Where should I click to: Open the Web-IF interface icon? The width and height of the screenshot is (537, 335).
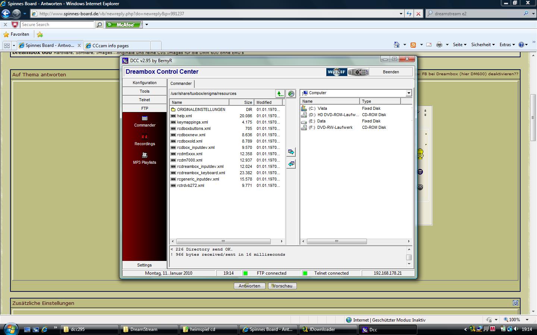(x=336, y=72)
